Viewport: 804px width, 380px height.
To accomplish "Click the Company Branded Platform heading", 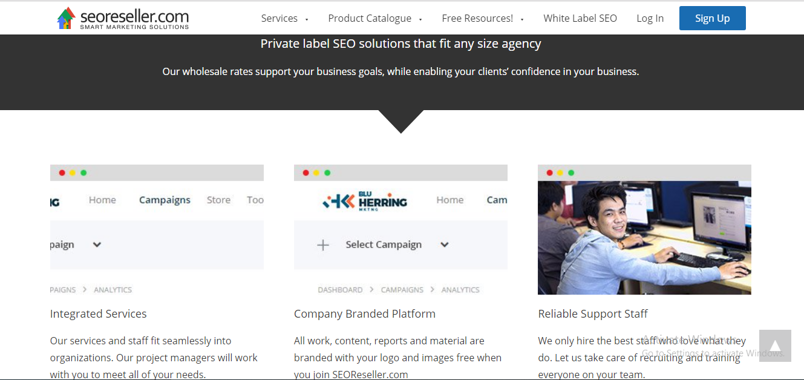I will point(365,313).
